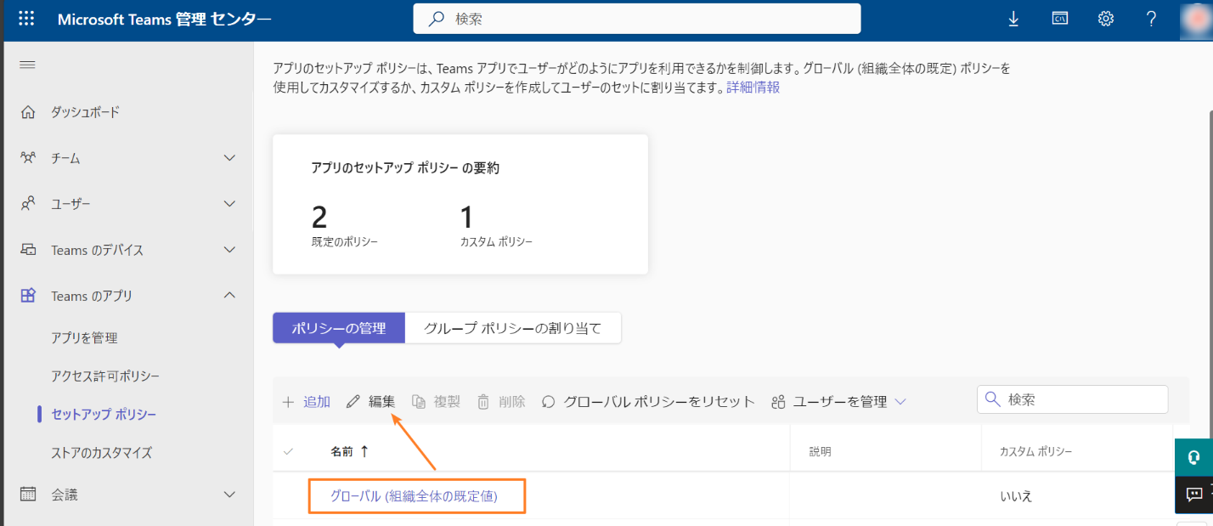Expand the 会議 section chevron

point(228,494)
